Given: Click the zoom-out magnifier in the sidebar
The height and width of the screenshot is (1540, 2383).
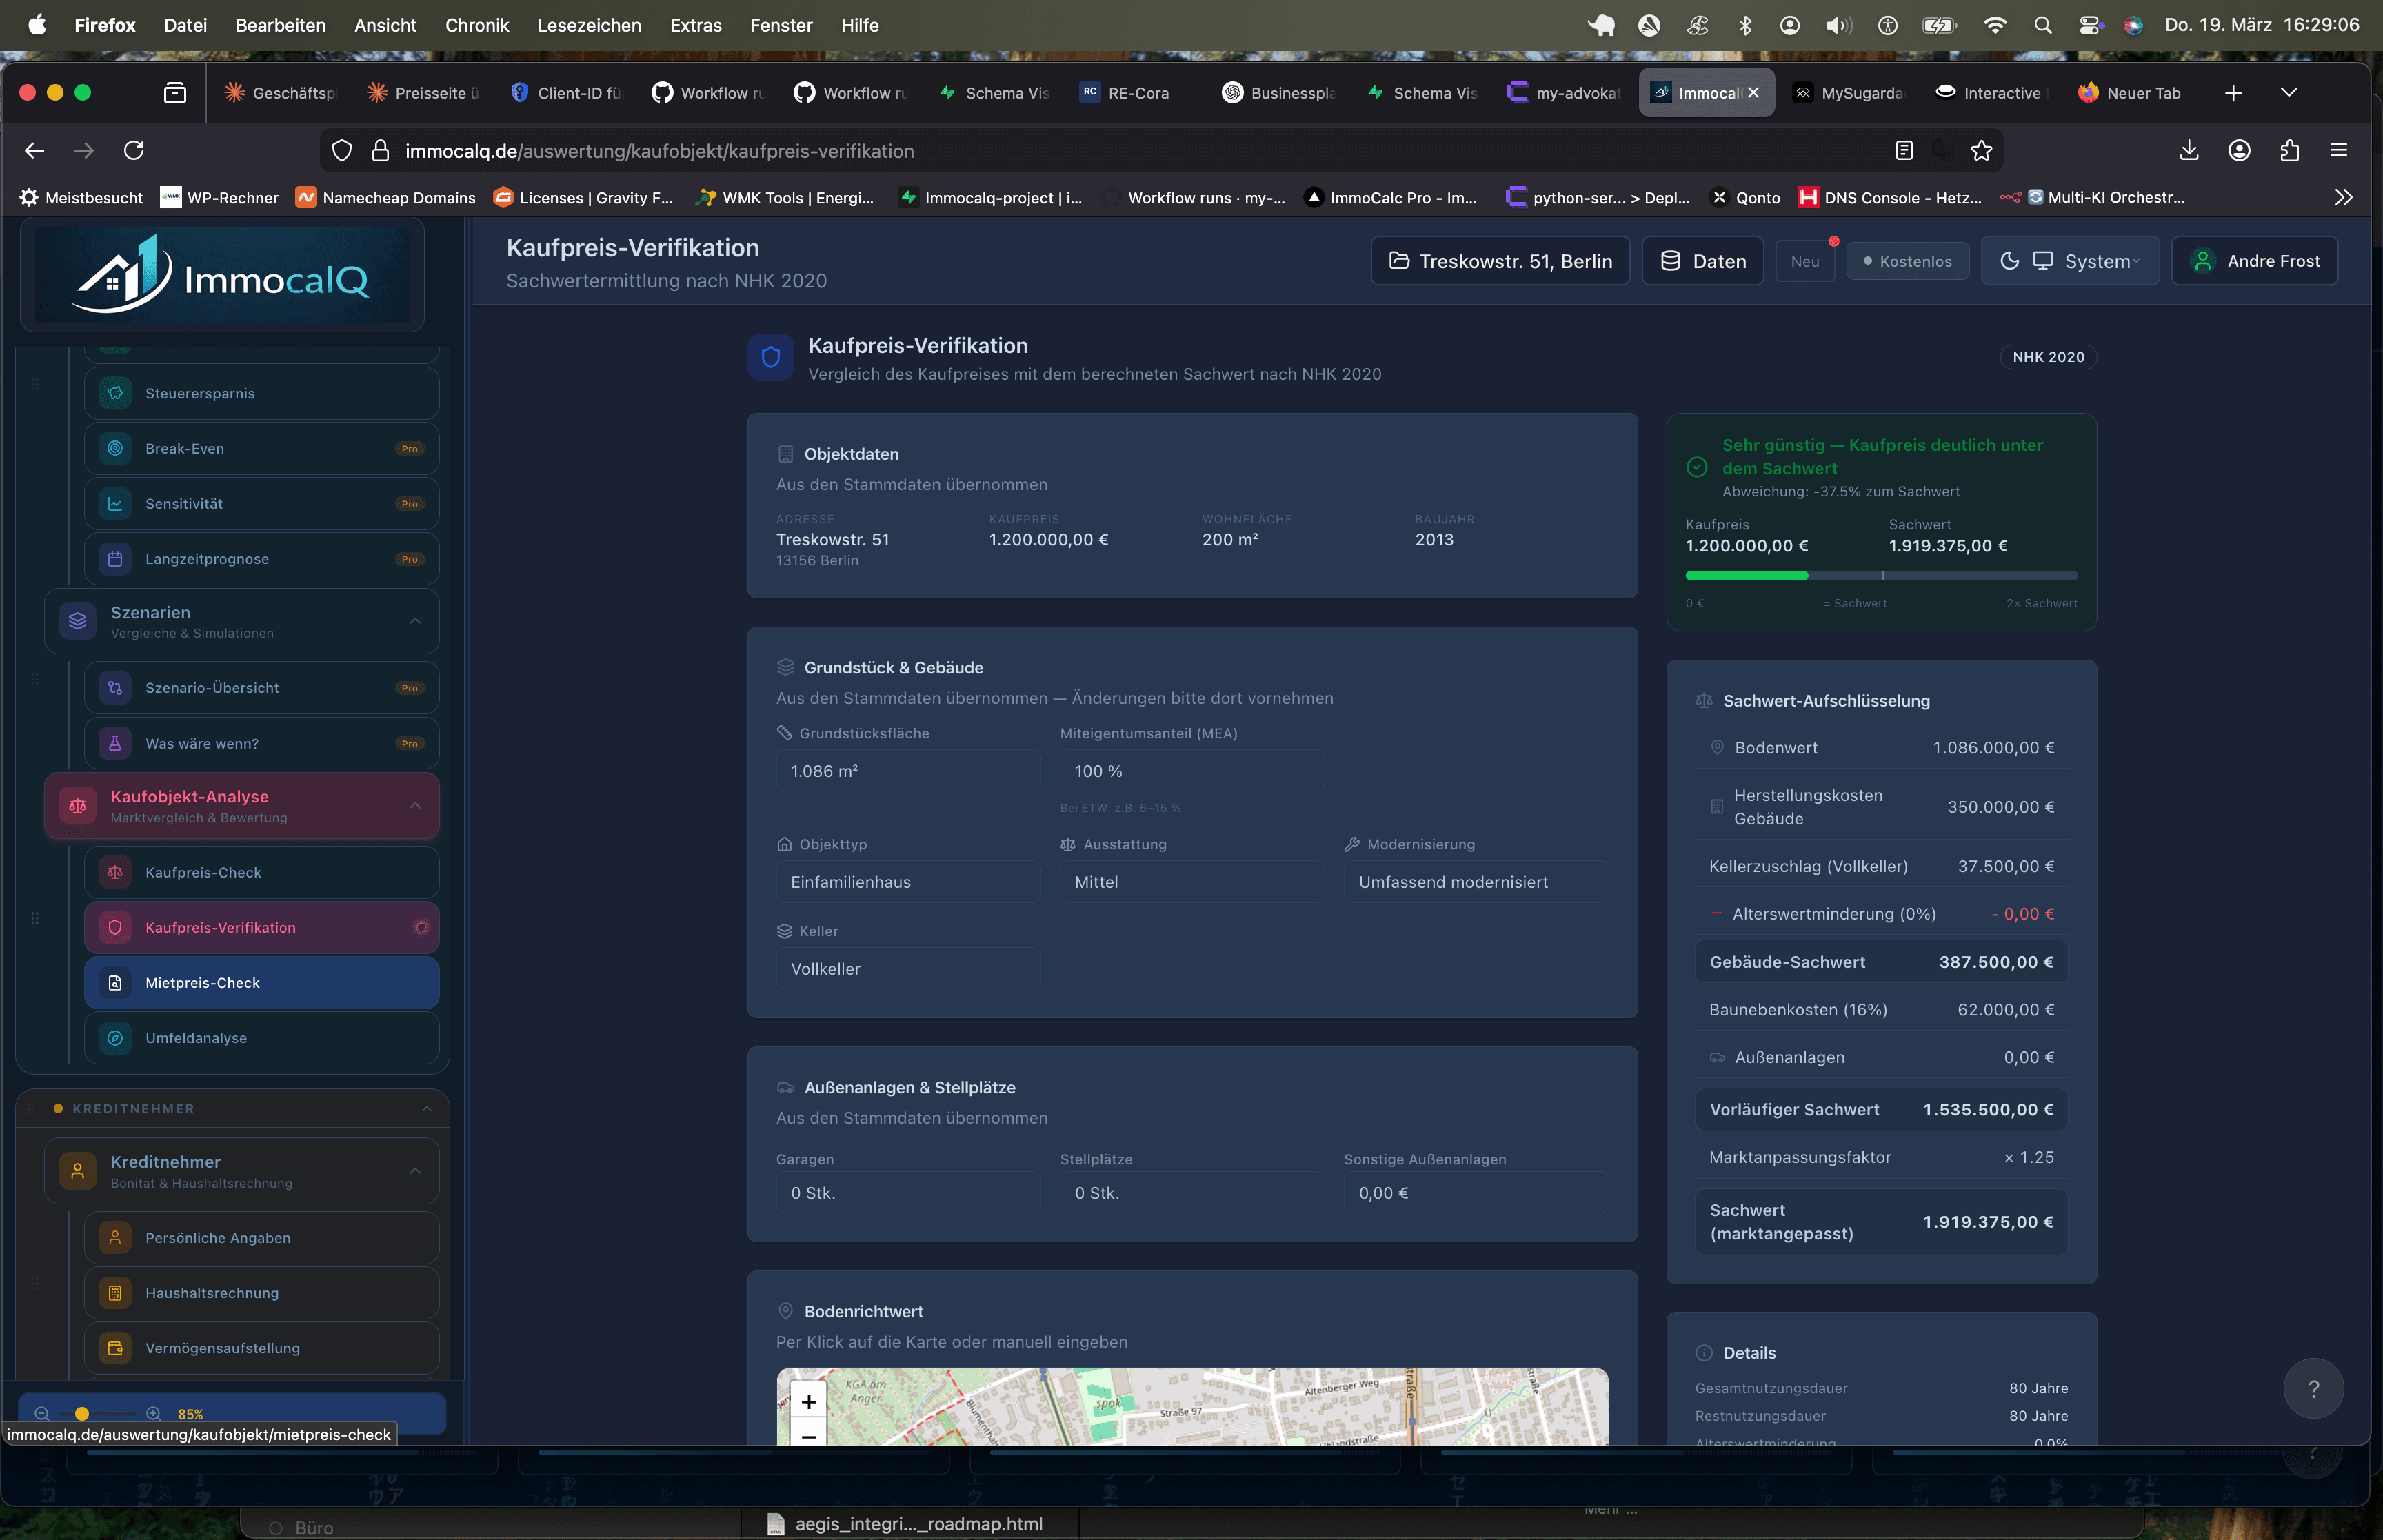Looking at the screenshot, I should (41, 1414).
